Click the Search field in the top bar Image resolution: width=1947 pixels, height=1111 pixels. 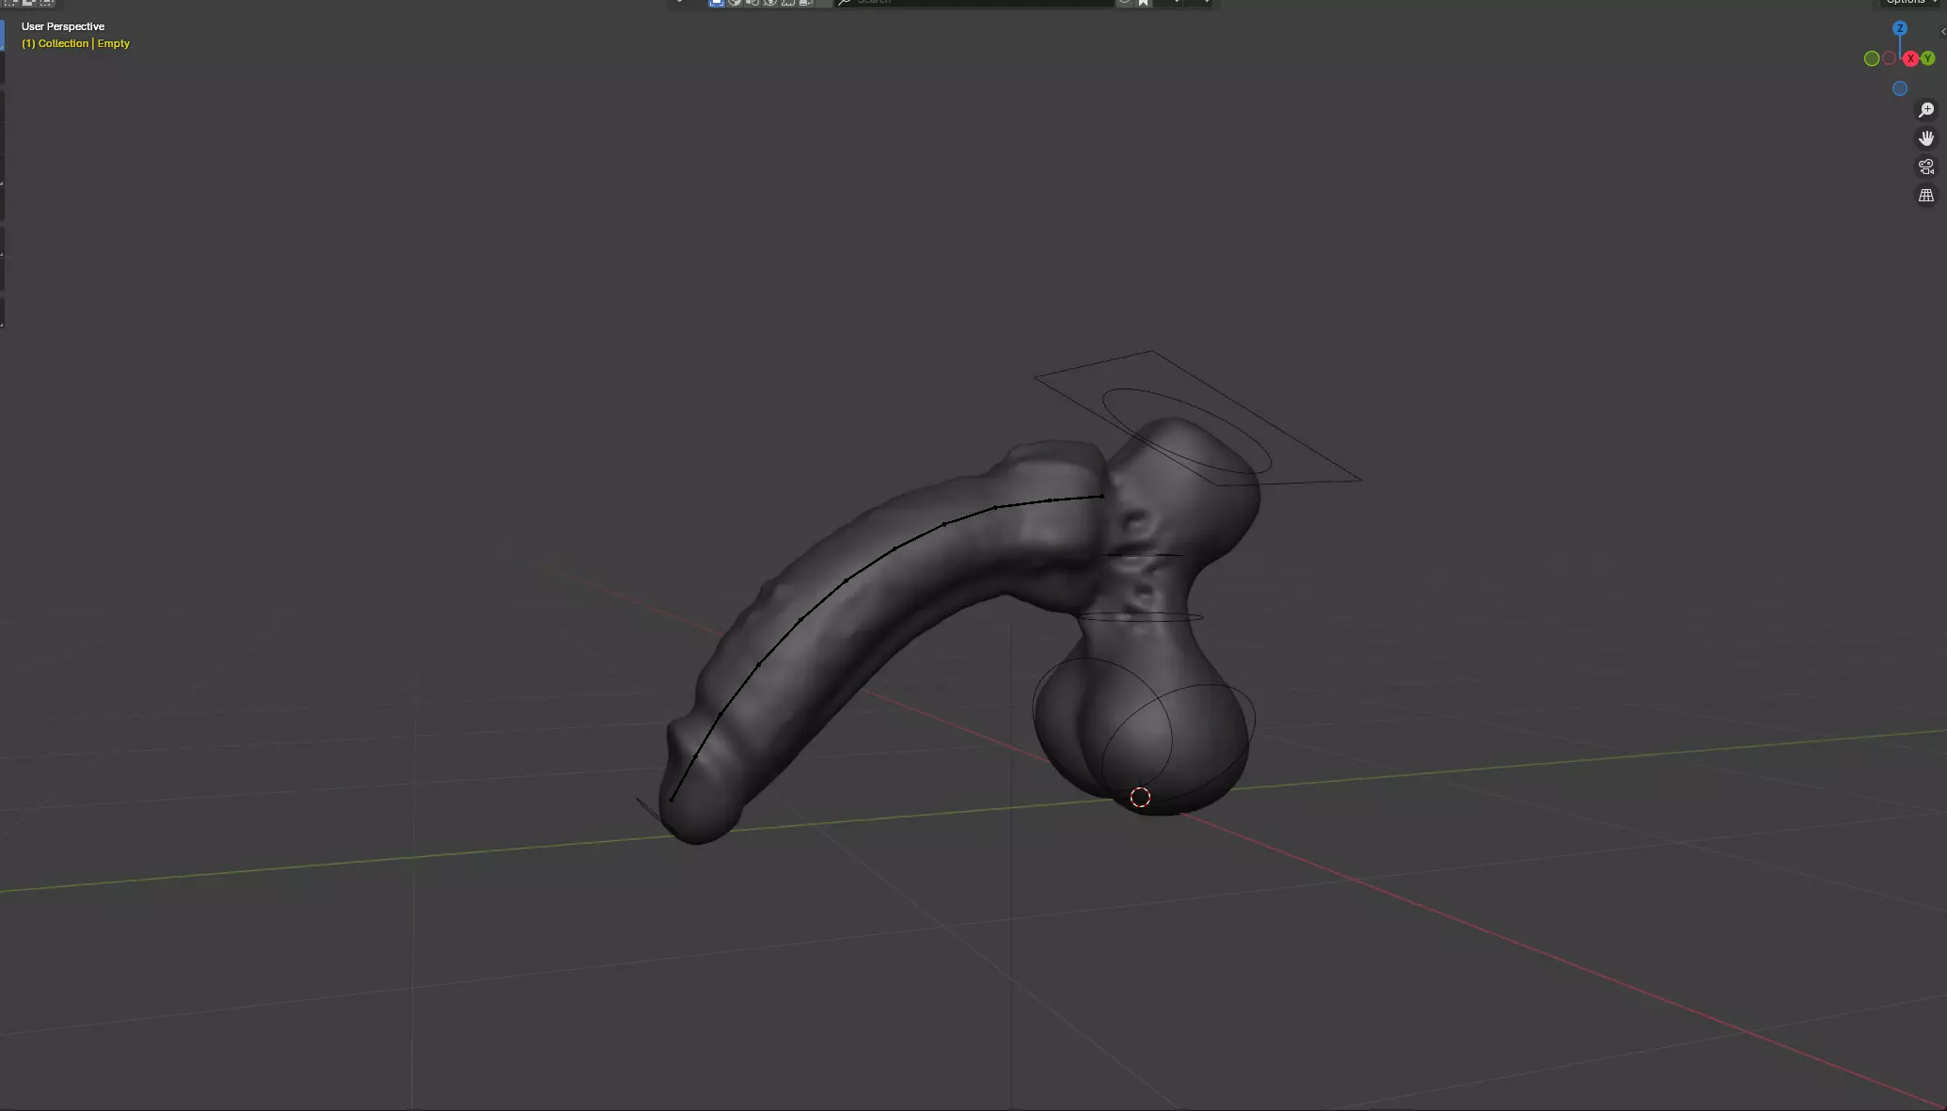pos(974,2)
